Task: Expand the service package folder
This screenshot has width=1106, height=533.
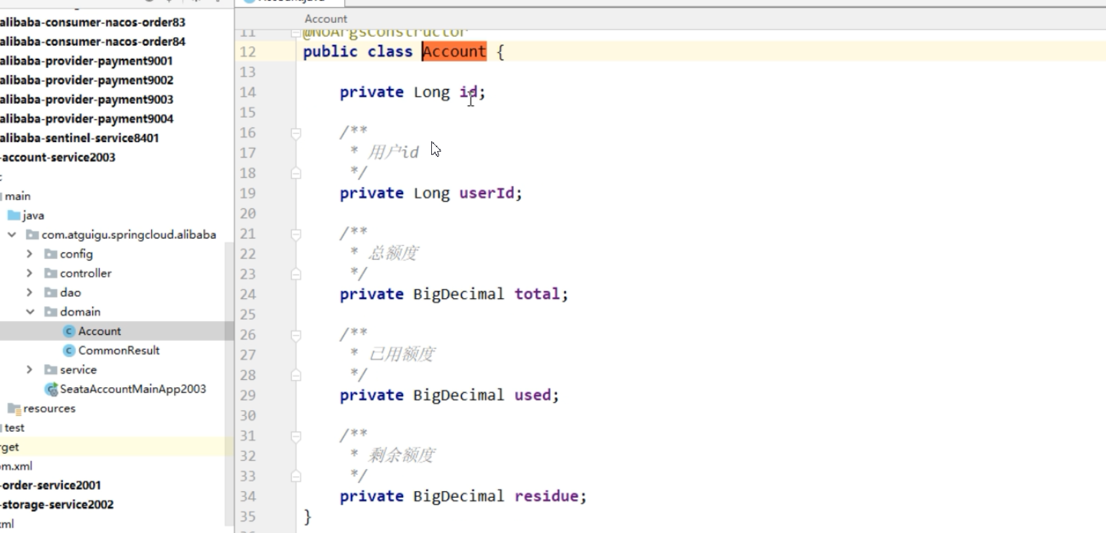Action: [x=29, y=370]
